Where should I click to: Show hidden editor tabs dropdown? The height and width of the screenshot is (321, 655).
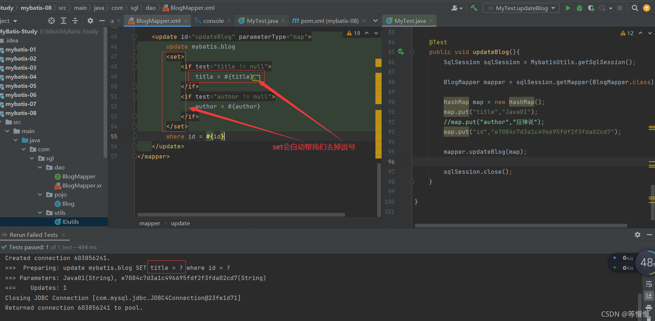(375, 21)
